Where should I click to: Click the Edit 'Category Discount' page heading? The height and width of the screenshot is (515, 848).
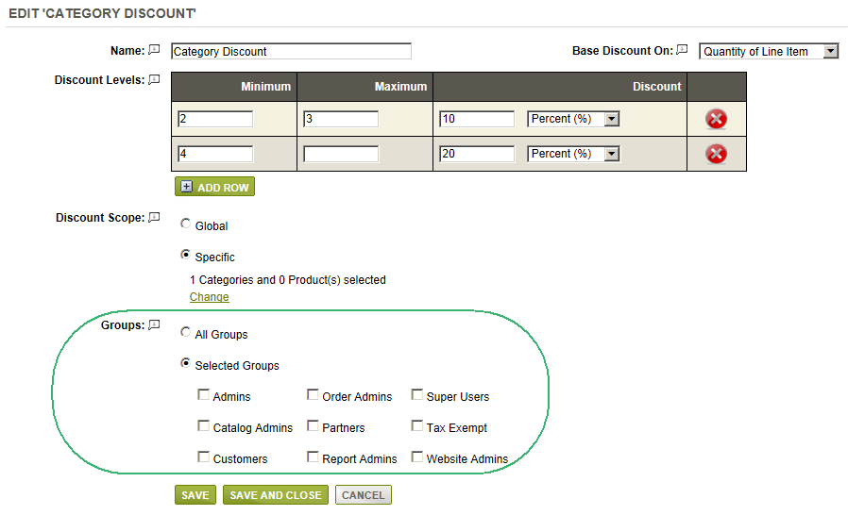pyautogui.click(x=102, y=13)
